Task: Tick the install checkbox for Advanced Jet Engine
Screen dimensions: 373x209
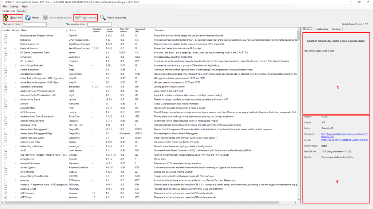Action: point(6,99)
